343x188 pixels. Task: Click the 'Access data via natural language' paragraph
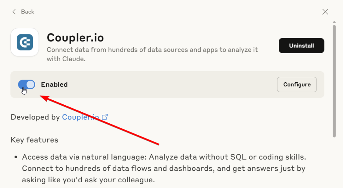click(164, 168)
